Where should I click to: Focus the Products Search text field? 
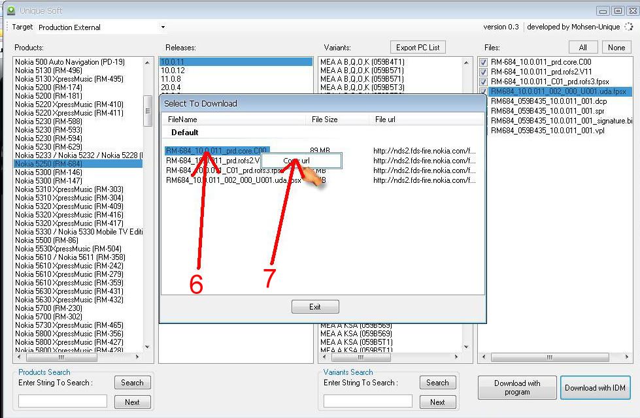(x=63, y=401)
